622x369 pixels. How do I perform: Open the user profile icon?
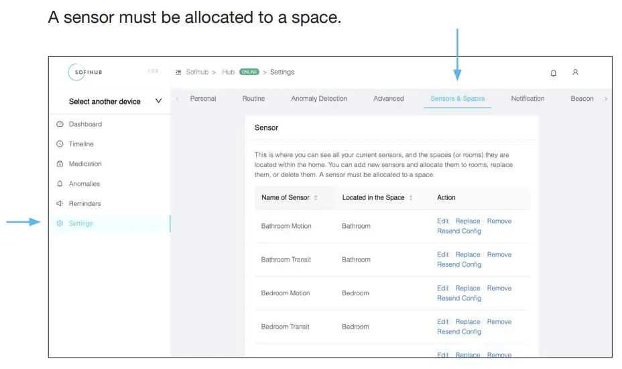click(575, 72)
